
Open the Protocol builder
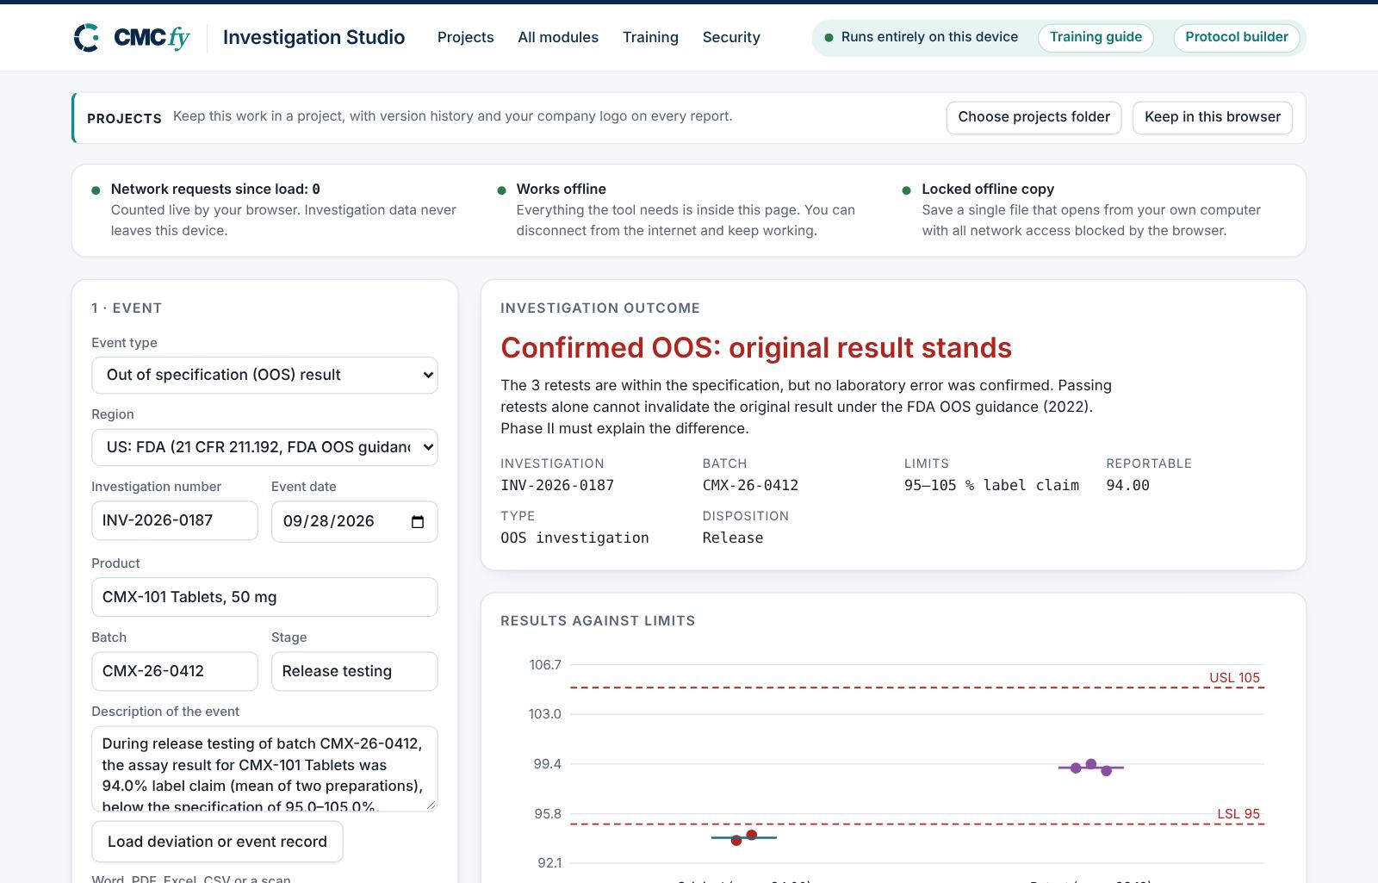(1237, 37)
